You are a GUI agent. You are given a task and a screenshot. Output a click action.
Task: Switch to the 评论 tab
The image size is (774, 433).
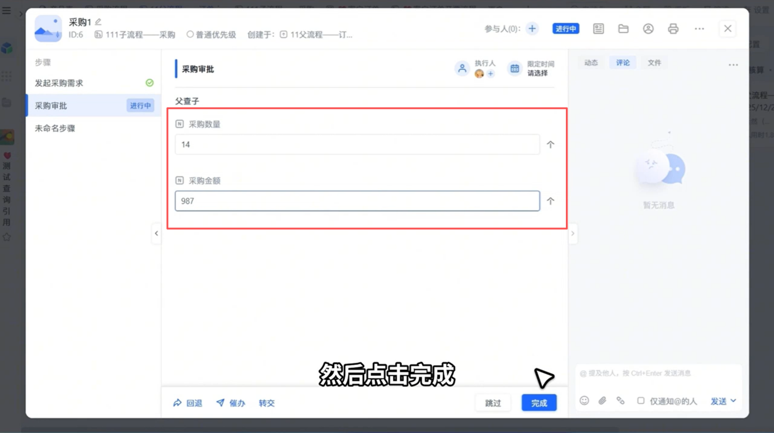tap(623, 63)
